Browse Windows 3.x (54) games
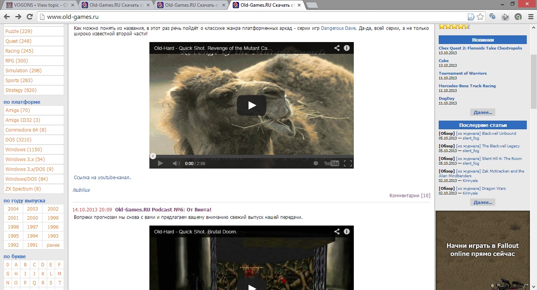This screenshot has height=290, width=537. pyautogui.click(x=34, y=160)
